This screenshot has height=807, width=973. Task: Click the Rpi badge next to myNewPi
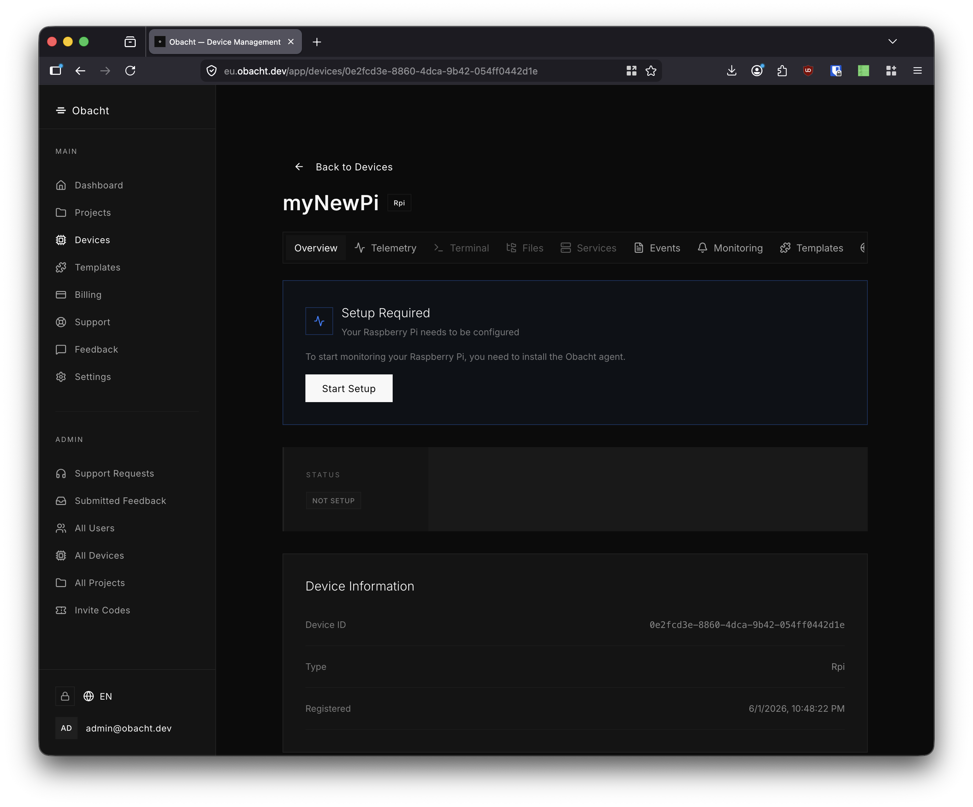(399, 203)
